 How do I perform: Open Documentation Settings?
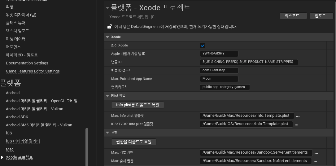[x=27, y=63]
